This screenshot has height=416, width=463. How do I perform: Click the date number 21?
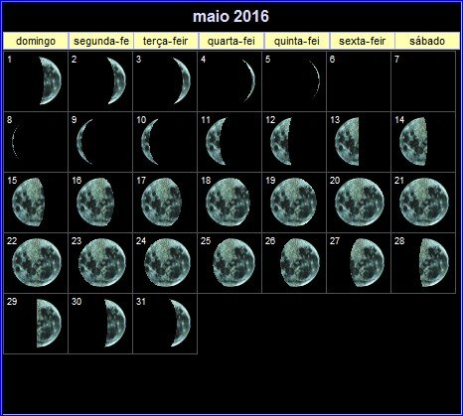(x=399, y=181)
